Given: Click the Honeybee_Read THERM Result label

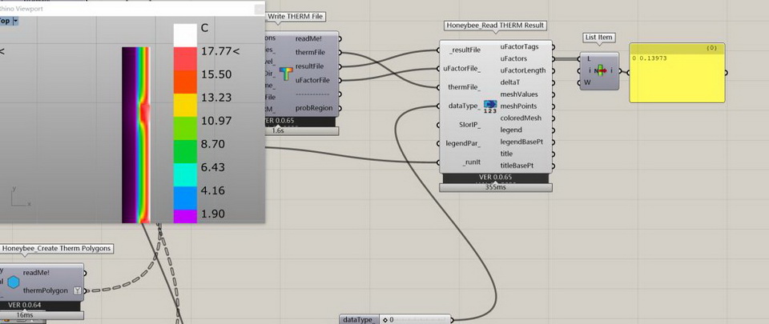Looking at the screenshot, I should point(494,26).
